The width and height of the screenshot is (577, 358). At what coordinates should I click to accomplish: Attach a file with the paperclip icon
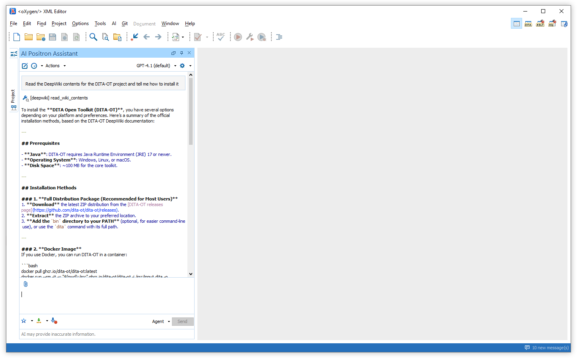click(25, 284)
